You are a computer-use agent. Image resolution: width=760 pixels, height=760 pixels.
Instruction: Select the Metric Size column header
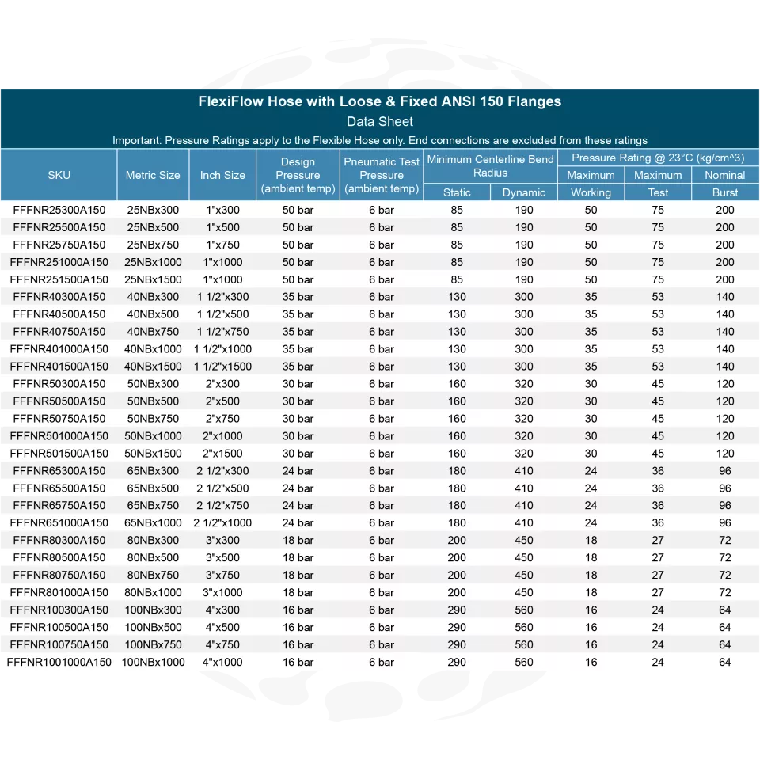(x=153, y=175)
